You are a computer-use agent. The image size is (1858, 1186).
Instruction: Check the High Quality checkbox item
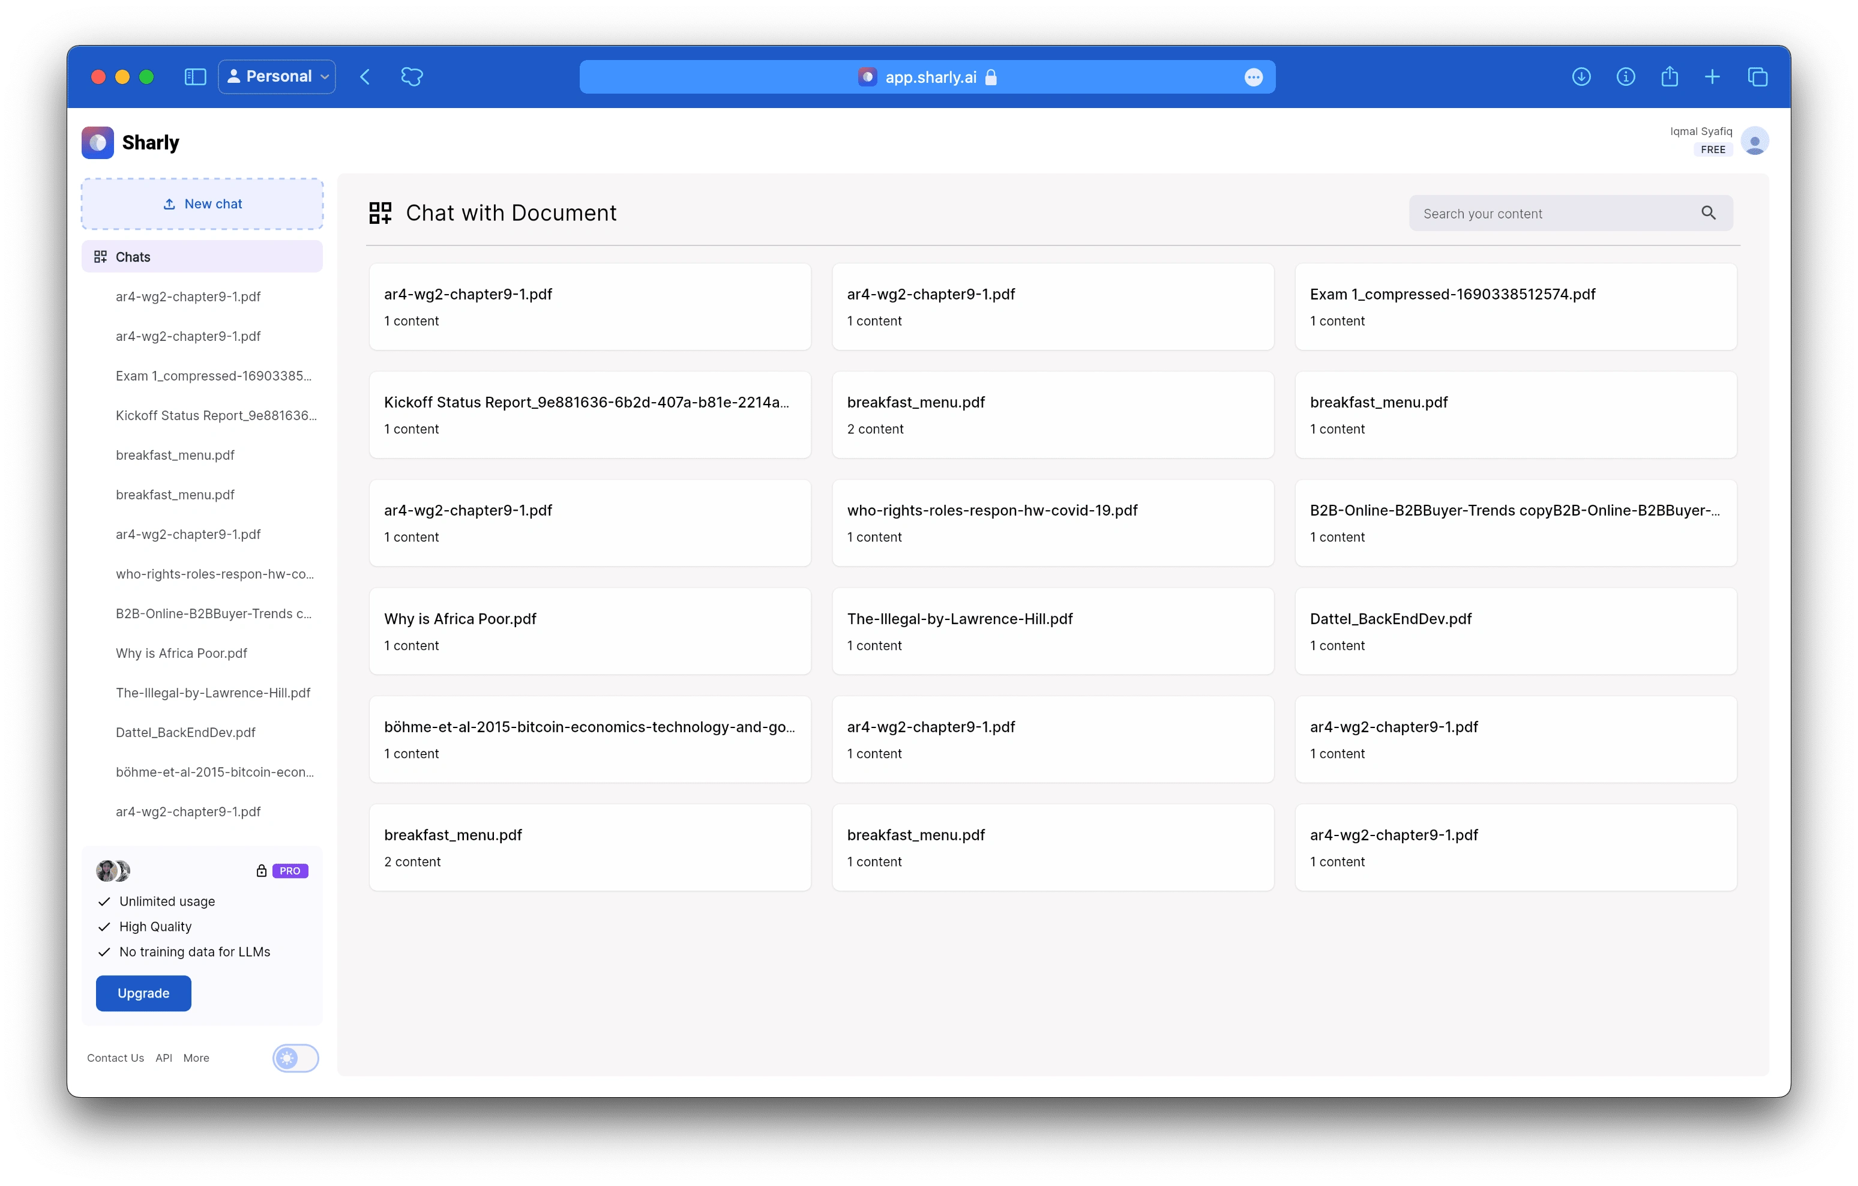[104, 926]
